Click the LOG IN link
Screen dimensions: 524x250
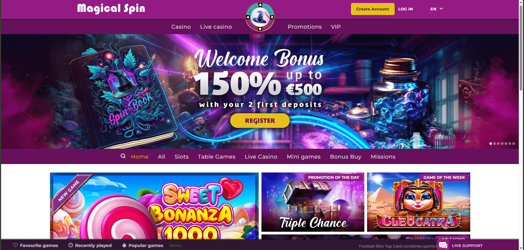click(x=405, y=9)
